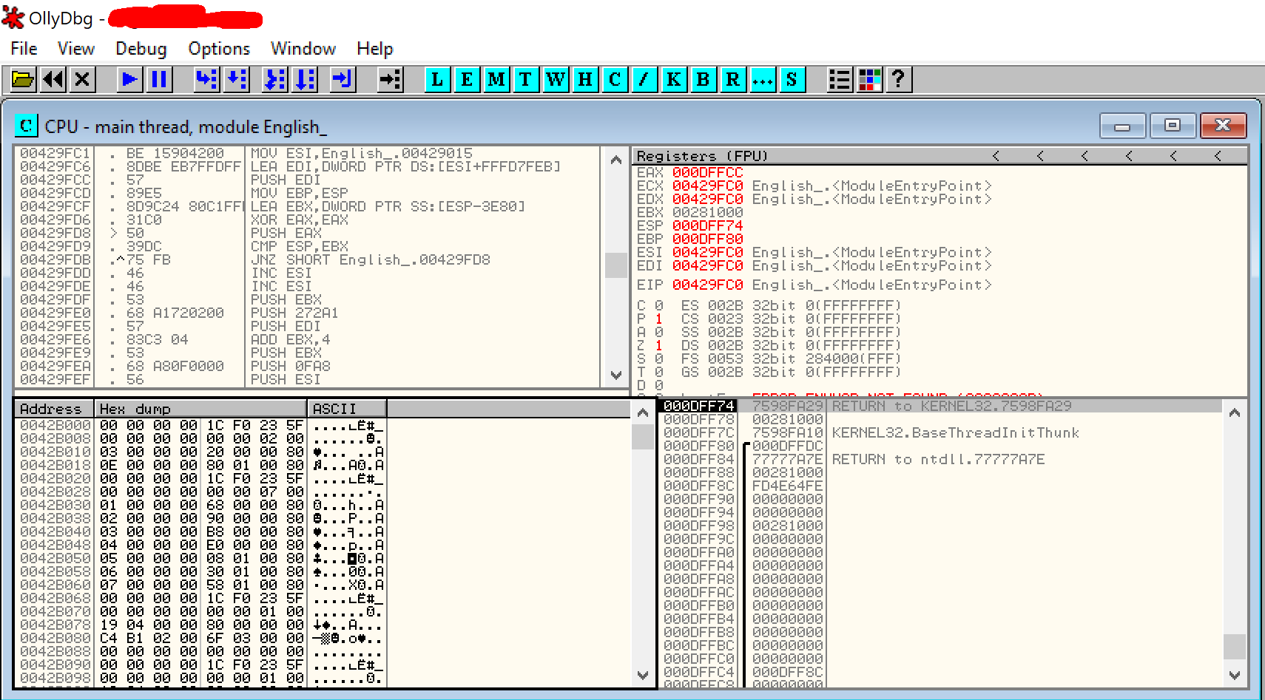Open the Memory map via the M button

pos(496,79)
